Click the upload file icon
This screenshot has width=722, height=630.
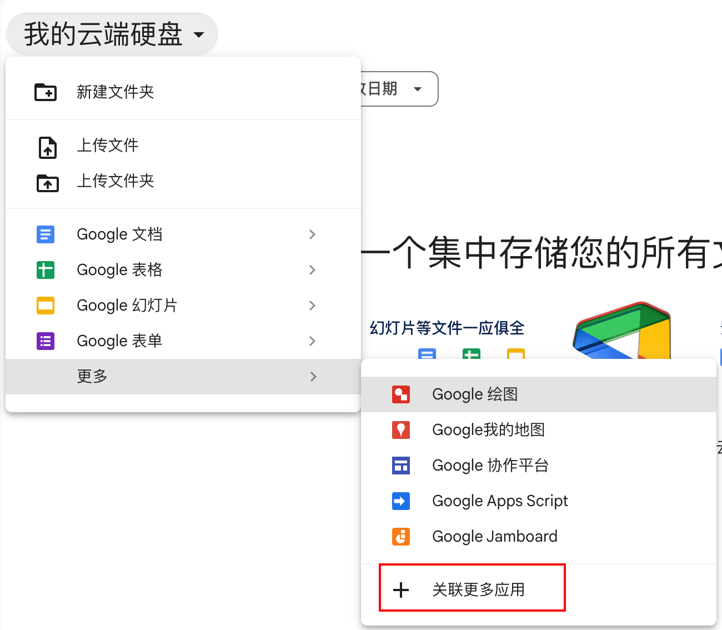pos(48,148)
